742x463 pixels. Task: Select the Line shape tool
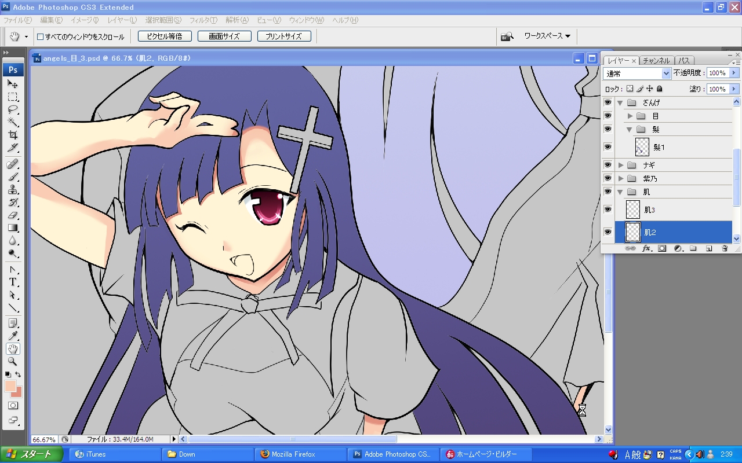tap(13, 308)
